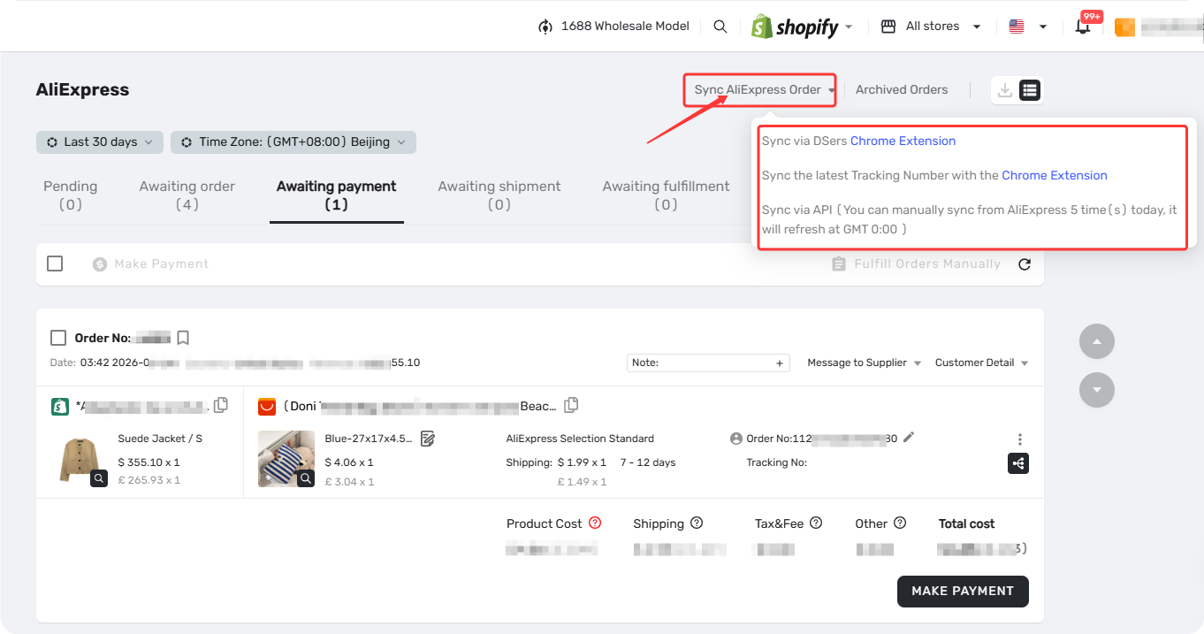Click the US flag language icon
Image resolution: width=1204 pixels, height=634 pixels.
click(x=1017, y=27)
